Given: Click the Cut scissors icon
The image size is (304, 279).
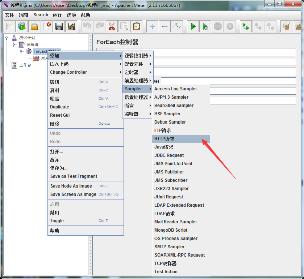Looking at the screenshot, I should point(112,26).
